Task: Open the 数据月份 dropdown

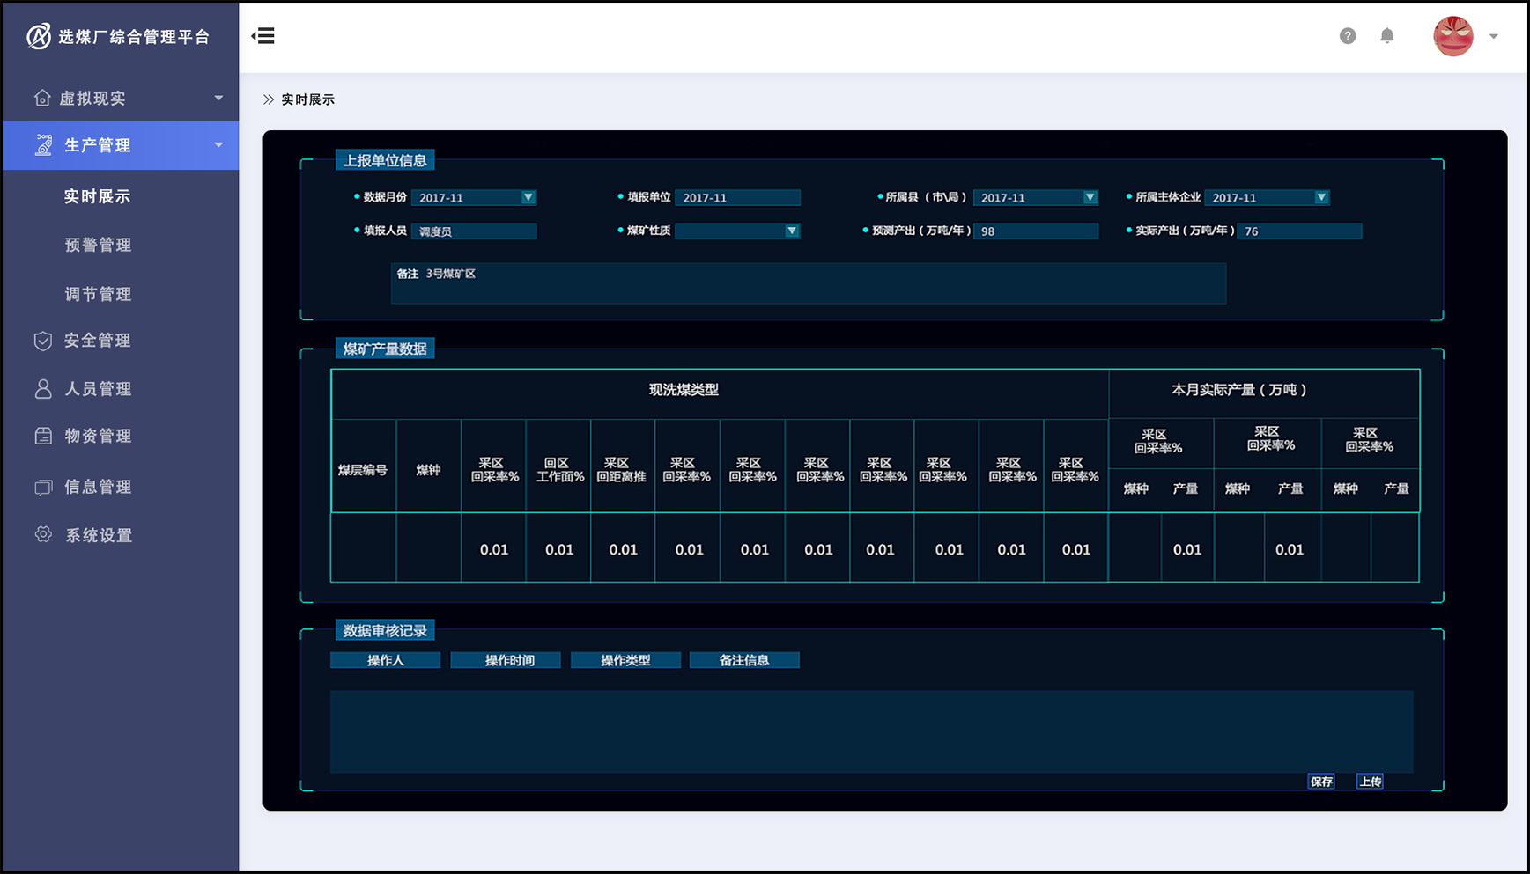Action: tap(528, 198)
